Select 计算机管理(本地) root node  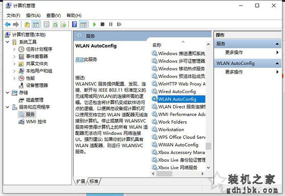(x=28, y=35)
